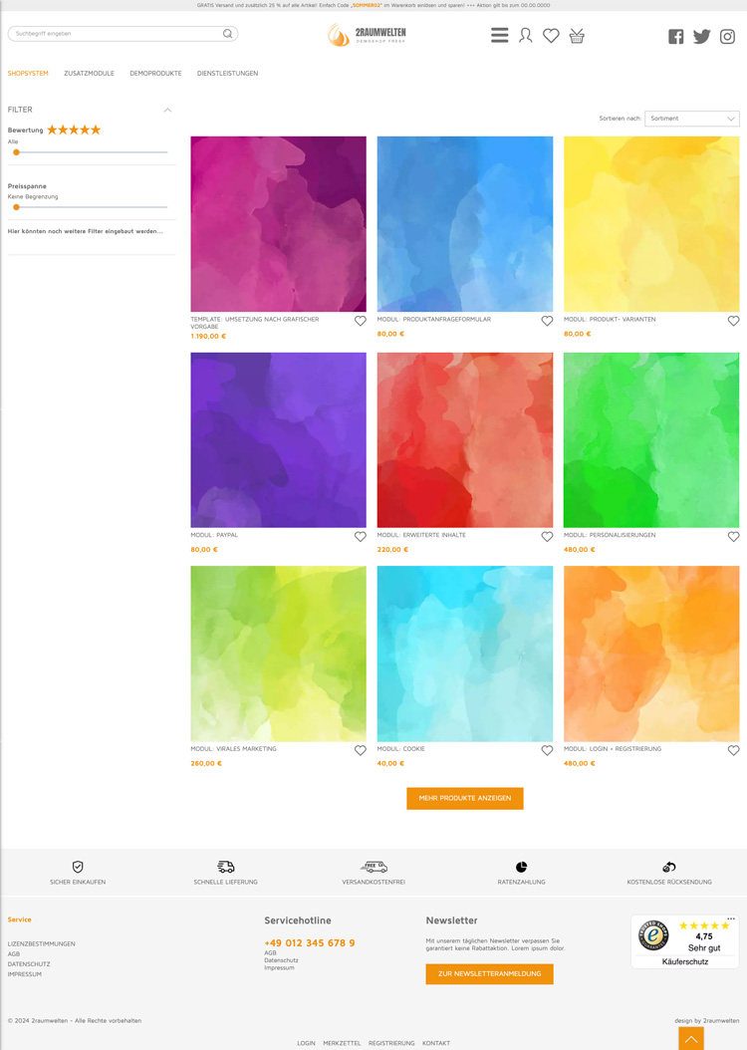Focus the Suchbegriff eingeben search field
This screenshot has height=1050, width=747.
[x=123, y=34]
